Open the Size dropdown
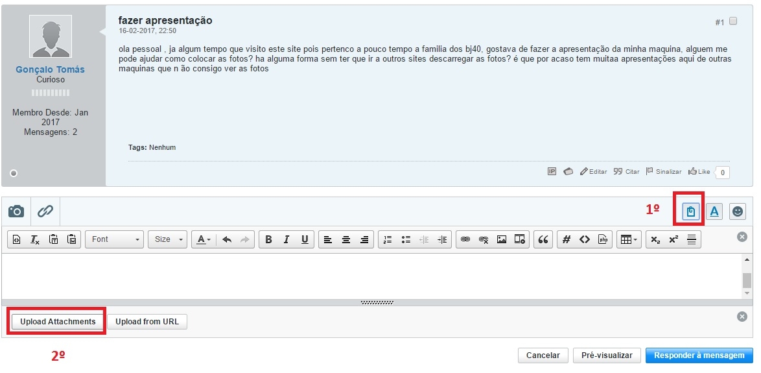Screen dimensions: 761x373 (167, 239)
